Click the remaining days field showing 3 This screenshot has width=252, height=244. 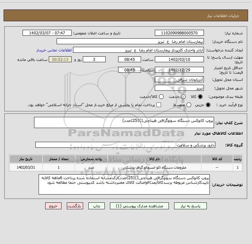click(x=94, y=59)
